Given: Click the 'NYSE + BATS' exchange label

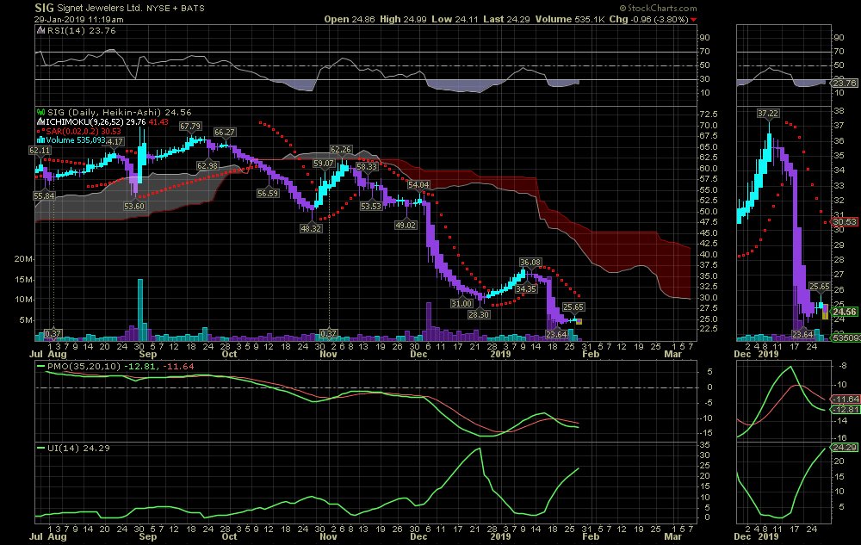Looking at the screenshot, I should 176,9.
